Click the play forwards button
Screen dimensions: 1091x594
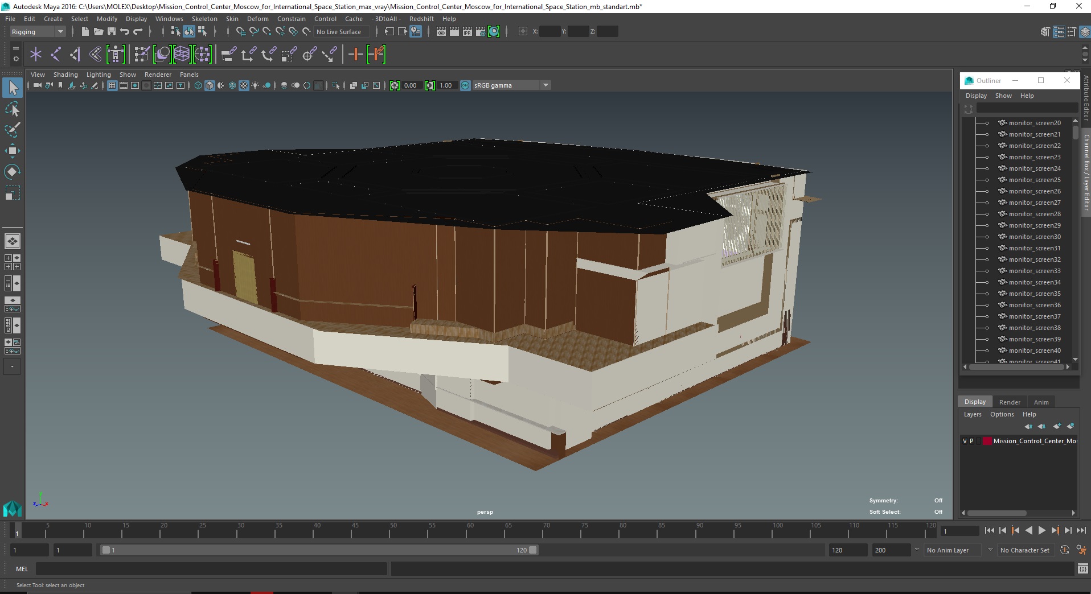(1041, 530)
